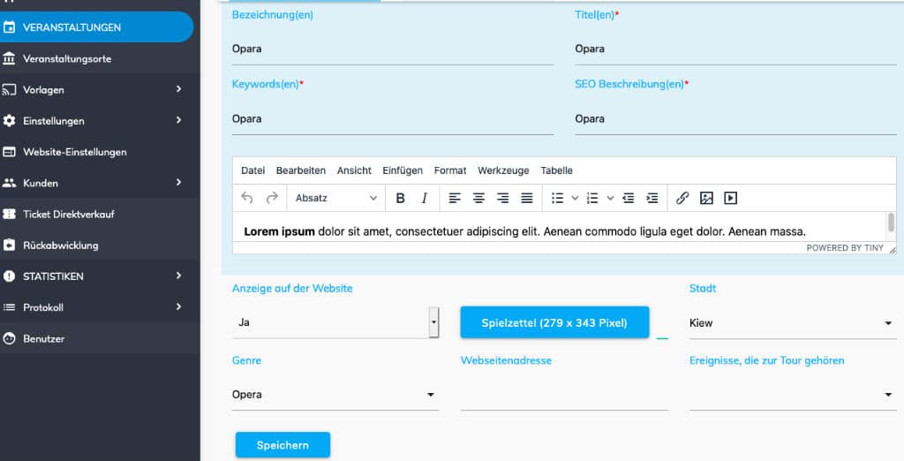This screenshot has width=904, height=461.
Task: Increase indent in editor
Action: 652,198
